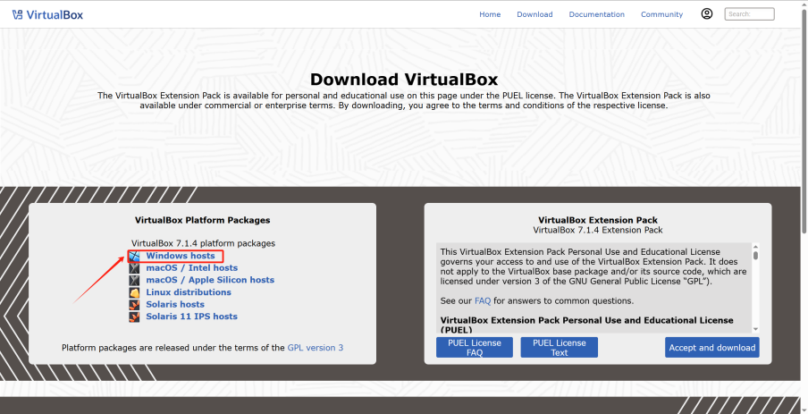Open the Community menu item
This screenshot has height=414, width=808.
(x=661, y=14)
